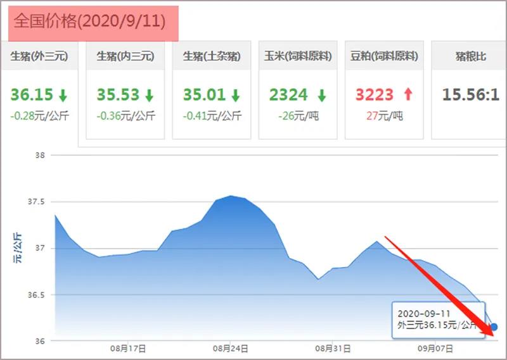Click the down arrow beside 2324

coord(322,96)
